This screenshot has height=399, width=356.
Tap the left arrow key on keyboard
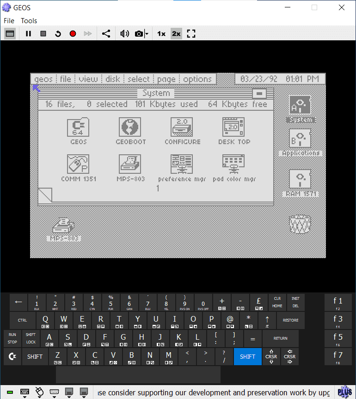(18, 302)
